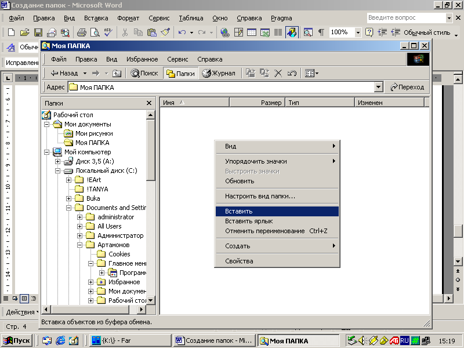464x348 pixels.
Task: Save the Word document with the diskette icon
Action: click(x=38, y=32)
